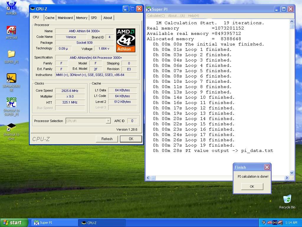Click the 'Real memory' line in Super PI
302x227 pixels.
pos(195,28)
